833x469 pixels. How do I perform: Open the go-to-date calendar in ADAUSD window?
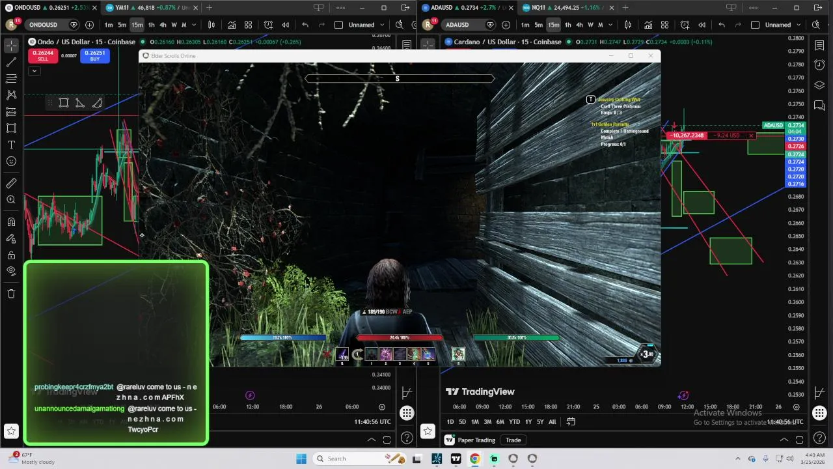coord(571,422)
